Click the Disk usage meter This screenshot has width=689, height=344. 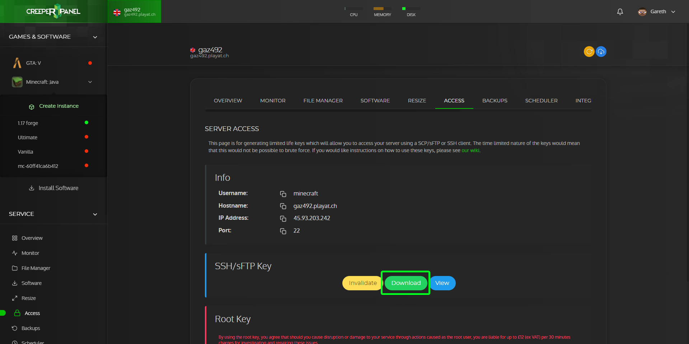coord(411,11)
